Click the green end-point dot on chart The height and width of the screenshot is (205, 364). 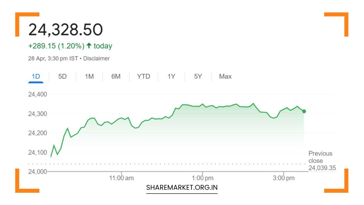click(304, 111)
